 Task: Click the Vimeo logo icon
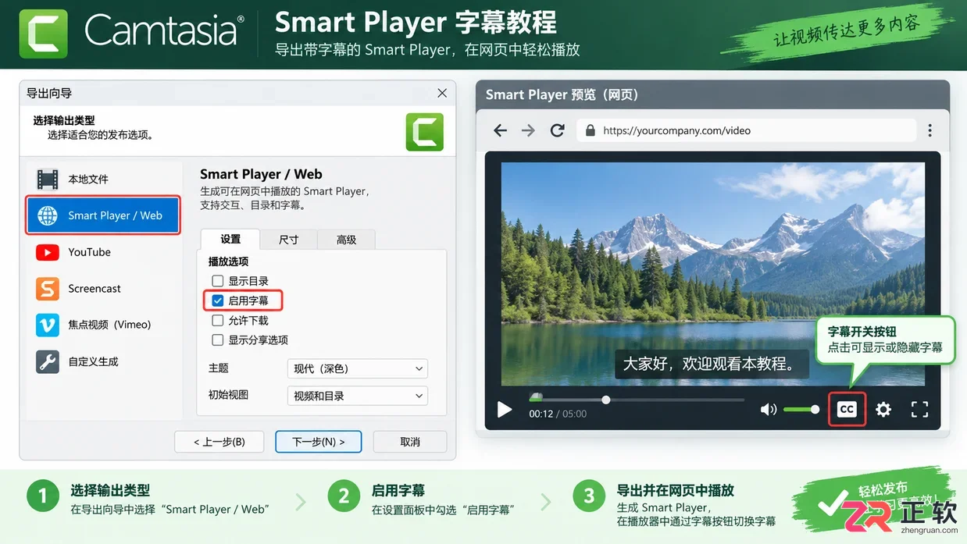point(48,325)
